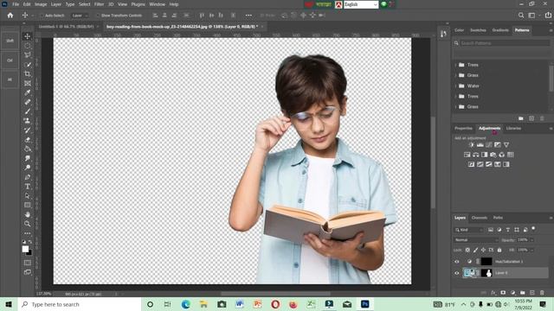
Task: Select the History Brush tool
Action: (27, 130)
